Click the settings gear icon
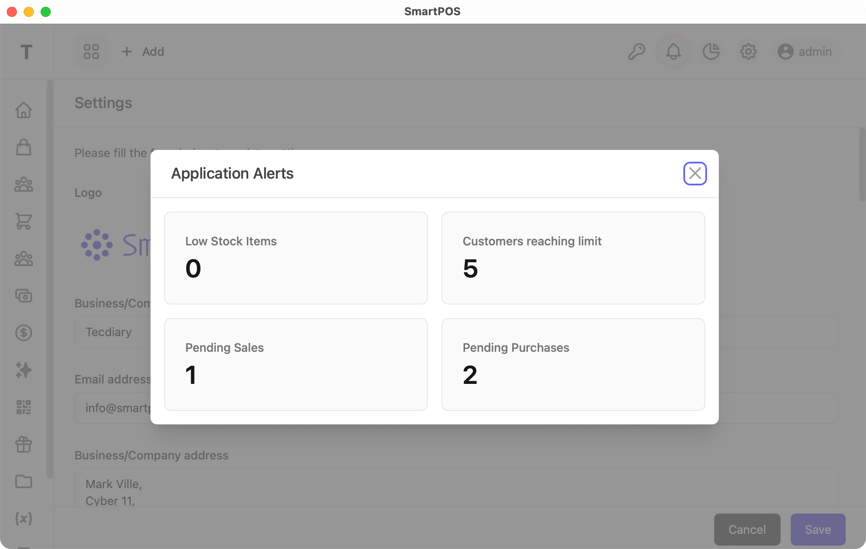The image size is (866, 549). coord(748,52)
